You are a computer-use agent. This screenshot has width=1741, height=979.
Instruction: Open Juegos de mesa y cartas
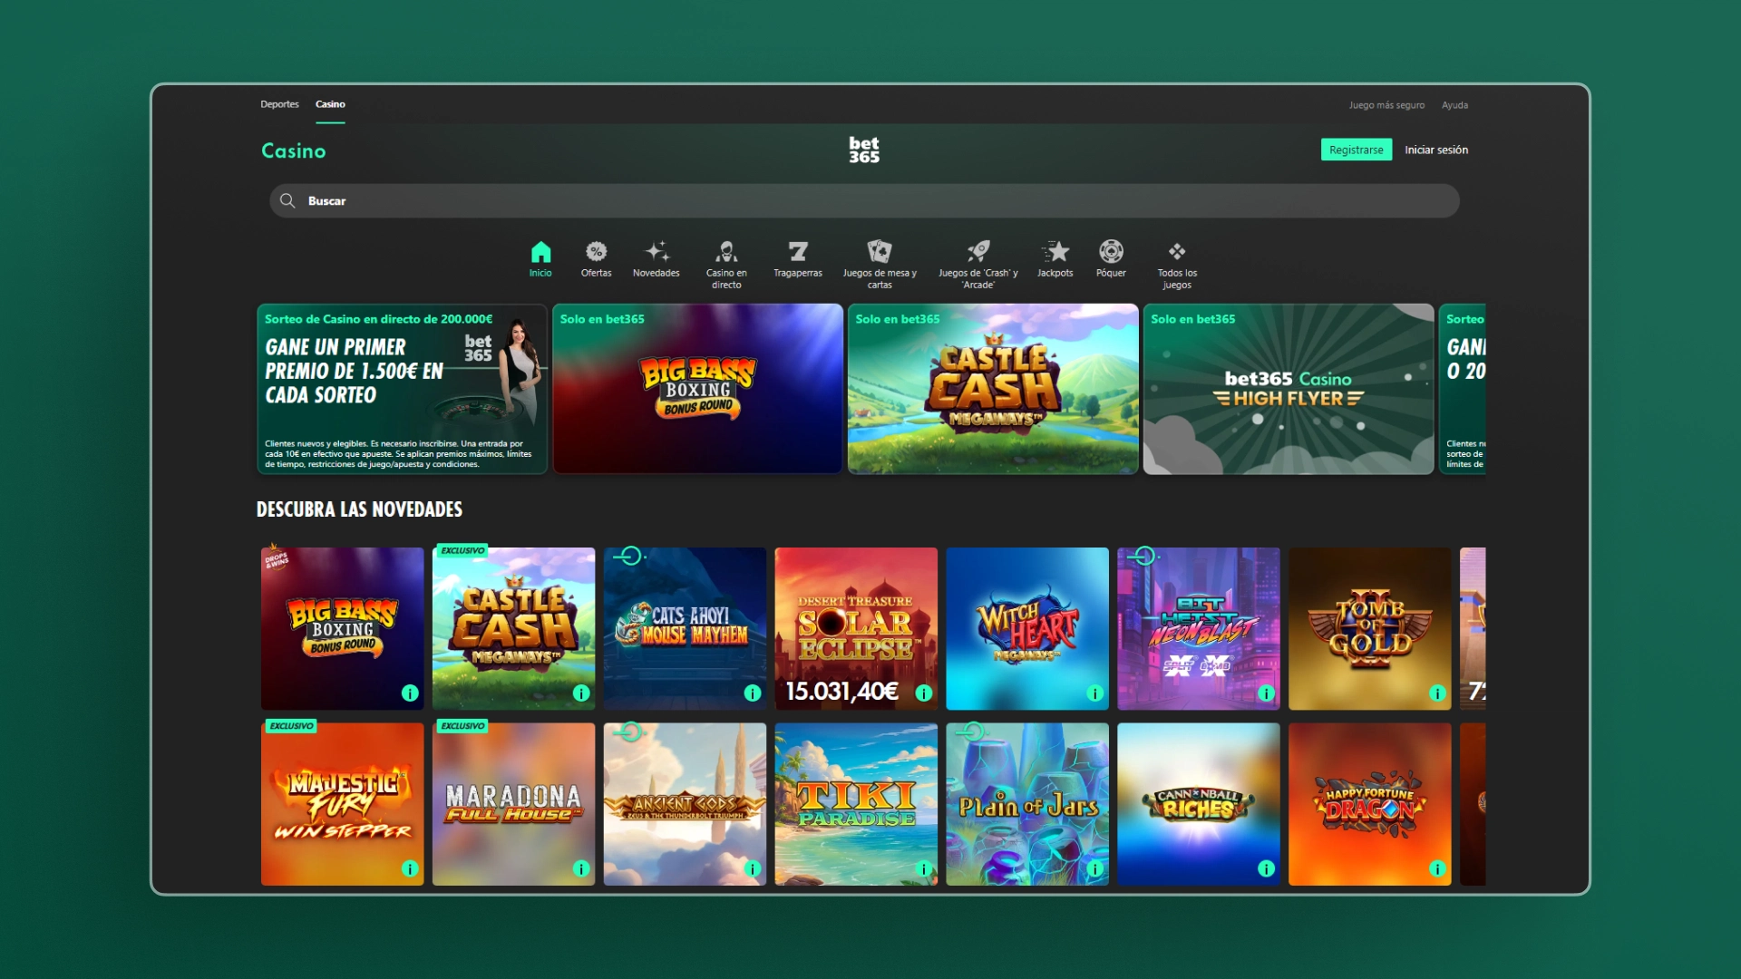click(880, 265)
